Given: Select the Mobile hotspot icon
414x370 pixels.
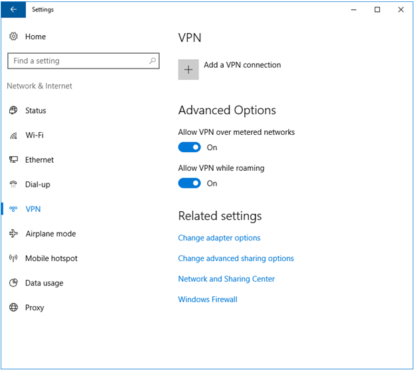Looking at the screenshot, I should (x=13, y=258).
